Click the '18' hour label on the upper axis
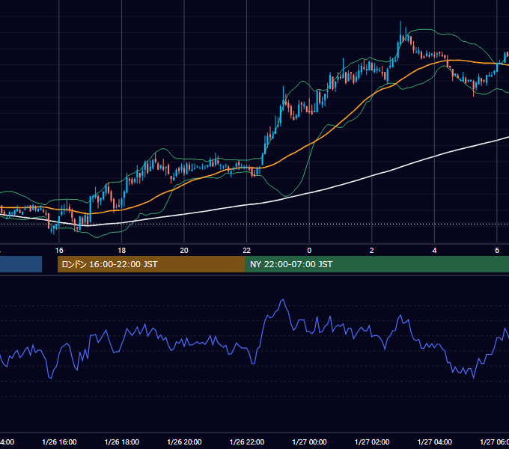Screen dimensions: 509x449 pos(121,251)
